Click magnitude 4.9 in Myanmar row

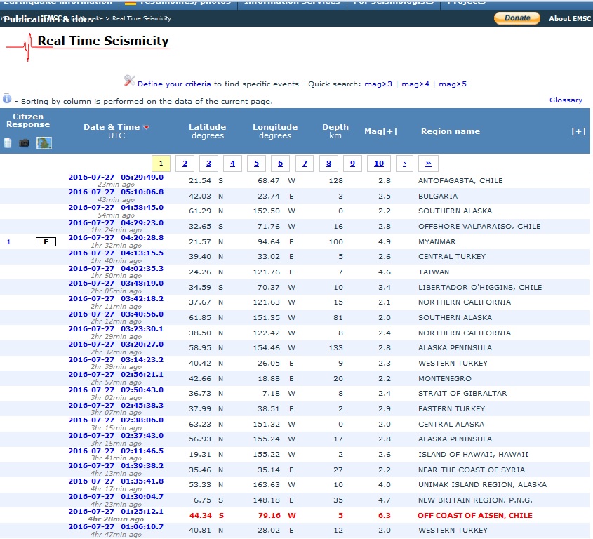click(385, 241)
